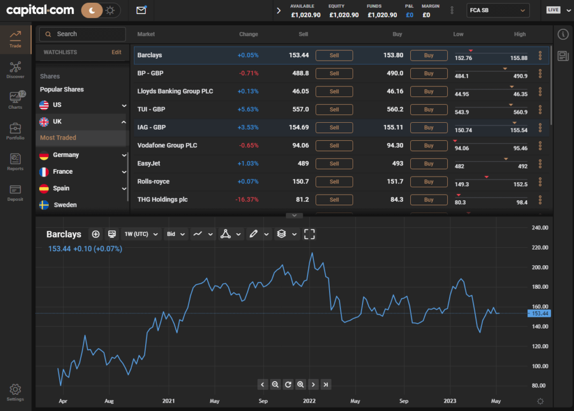Open the mail inbox envelope icon
This screenshot has height=411, width=574.
[141, 10]
